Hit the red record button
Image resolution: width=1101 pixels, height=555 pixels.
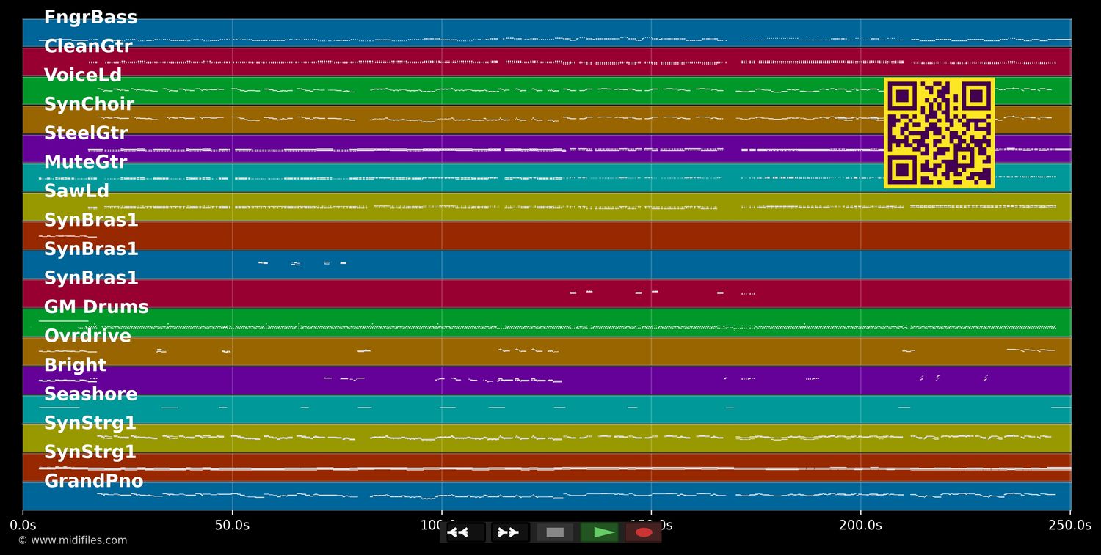click(644, 532)
